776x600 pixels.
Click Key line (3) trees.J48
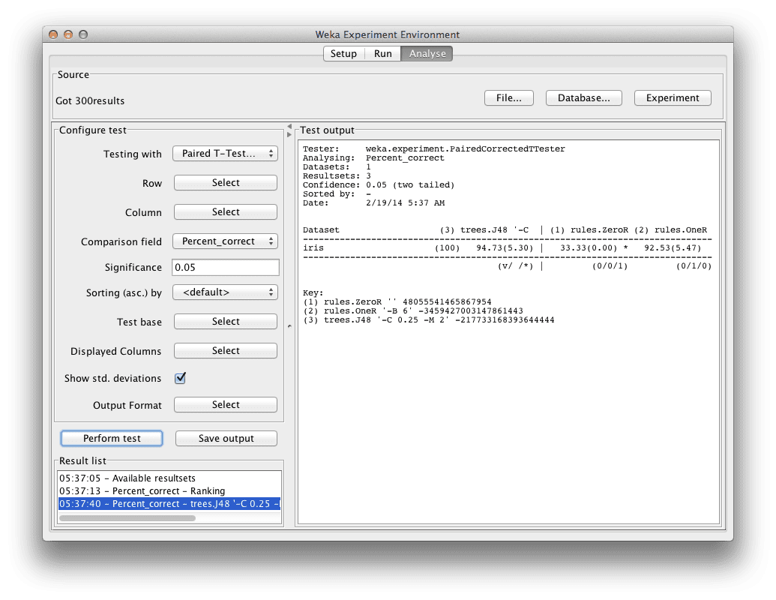429,319
